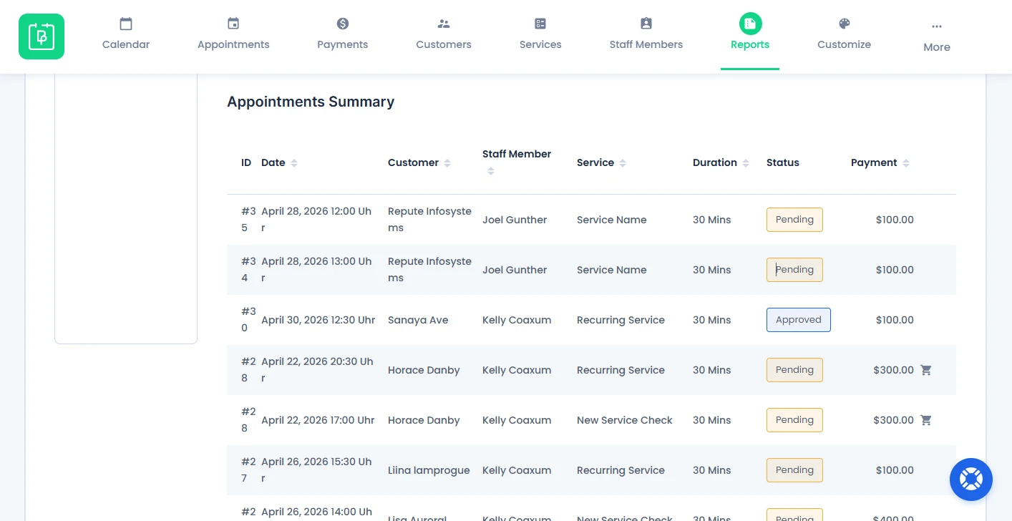The height and width of the screenshot is (521, 1012).
Task: Open the blue help lifebuoy button
Action: pyautogui.click(x=971, y=479)
